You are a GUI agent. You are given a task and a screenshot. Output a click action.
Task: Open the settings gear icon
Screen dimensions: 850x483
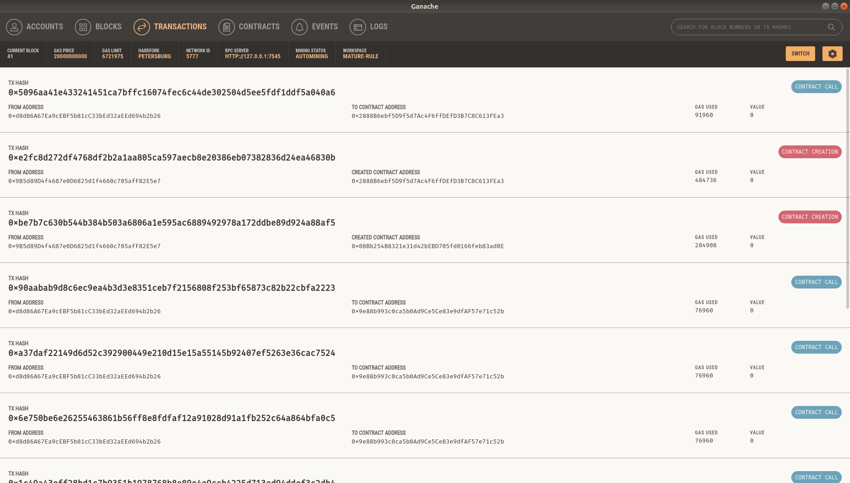832,53
